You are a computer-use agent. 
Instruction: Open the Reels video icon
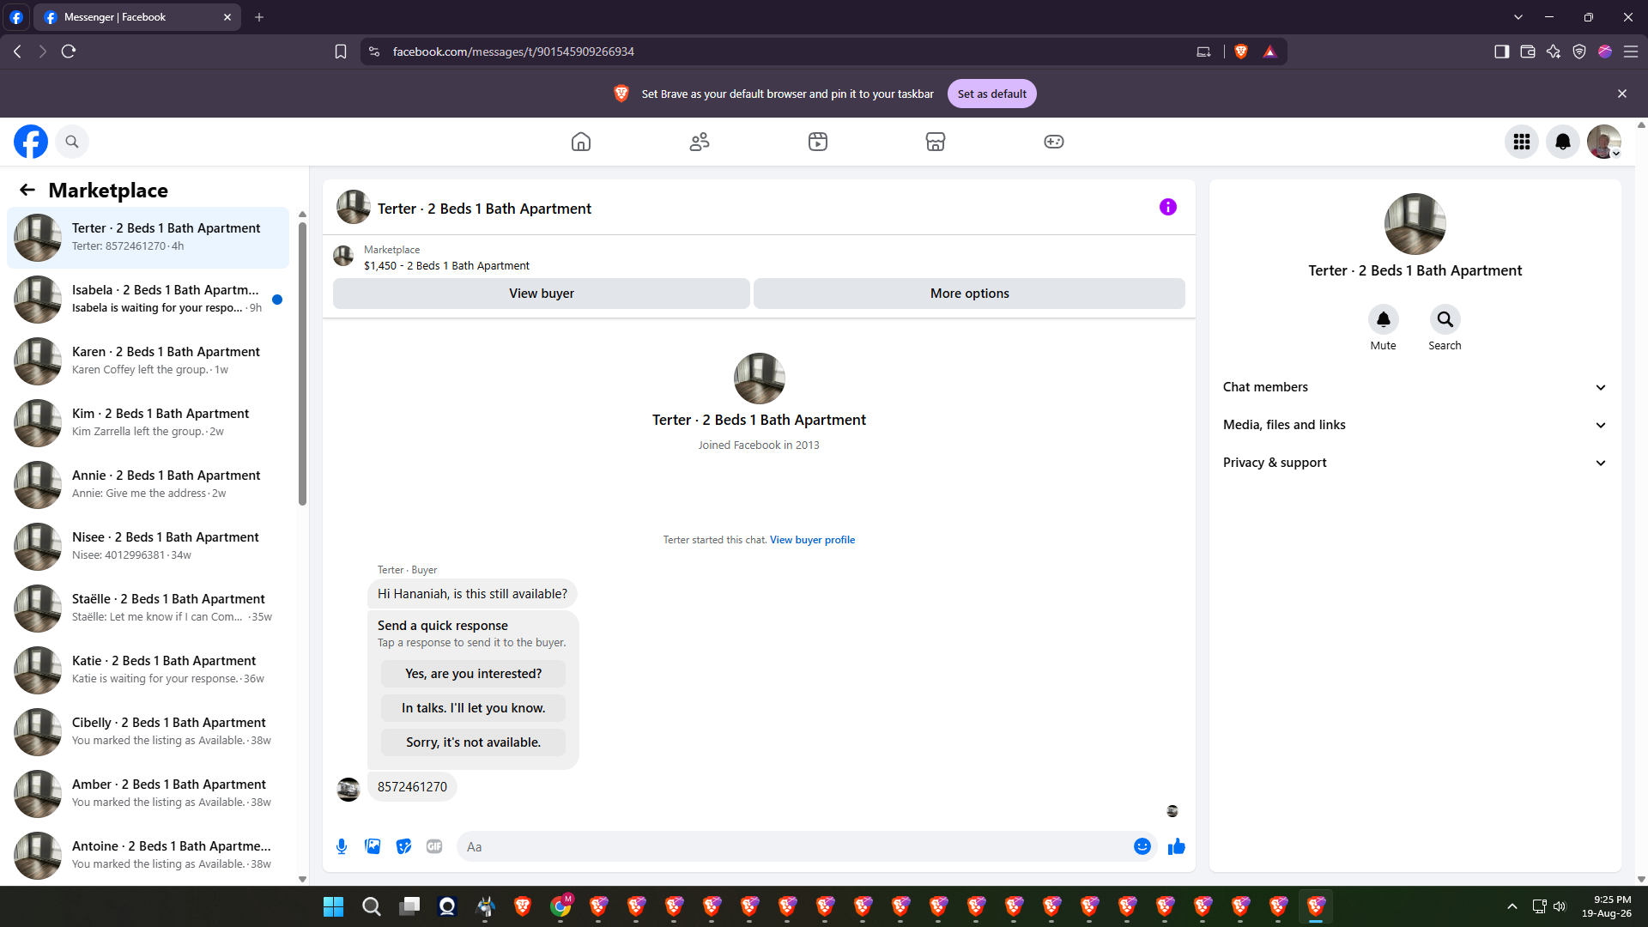click(818, 142)
